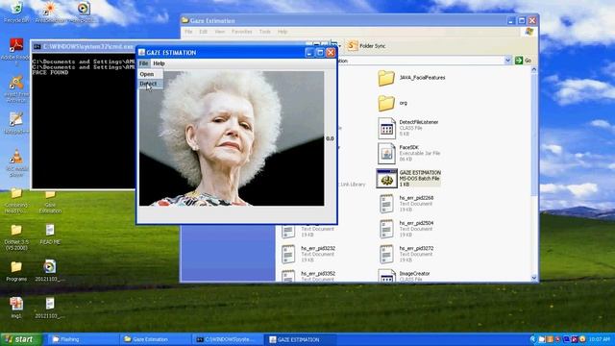Screen dimensions: 615x346
Task: Click the loaded face photo in GAZE ESTIMATION
Action: pyautogui.click(x=232, y=138)
